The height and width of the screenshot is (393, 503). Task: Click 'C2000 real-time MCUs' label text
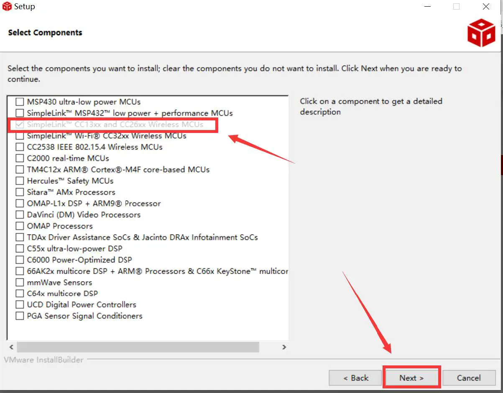point(68,158)
